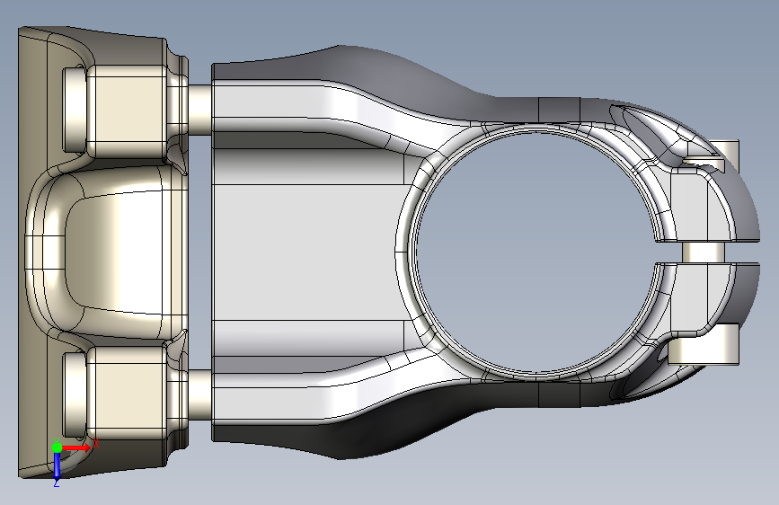
Task: Click the green origin dot of the triad
Action: tap(57, 447)
